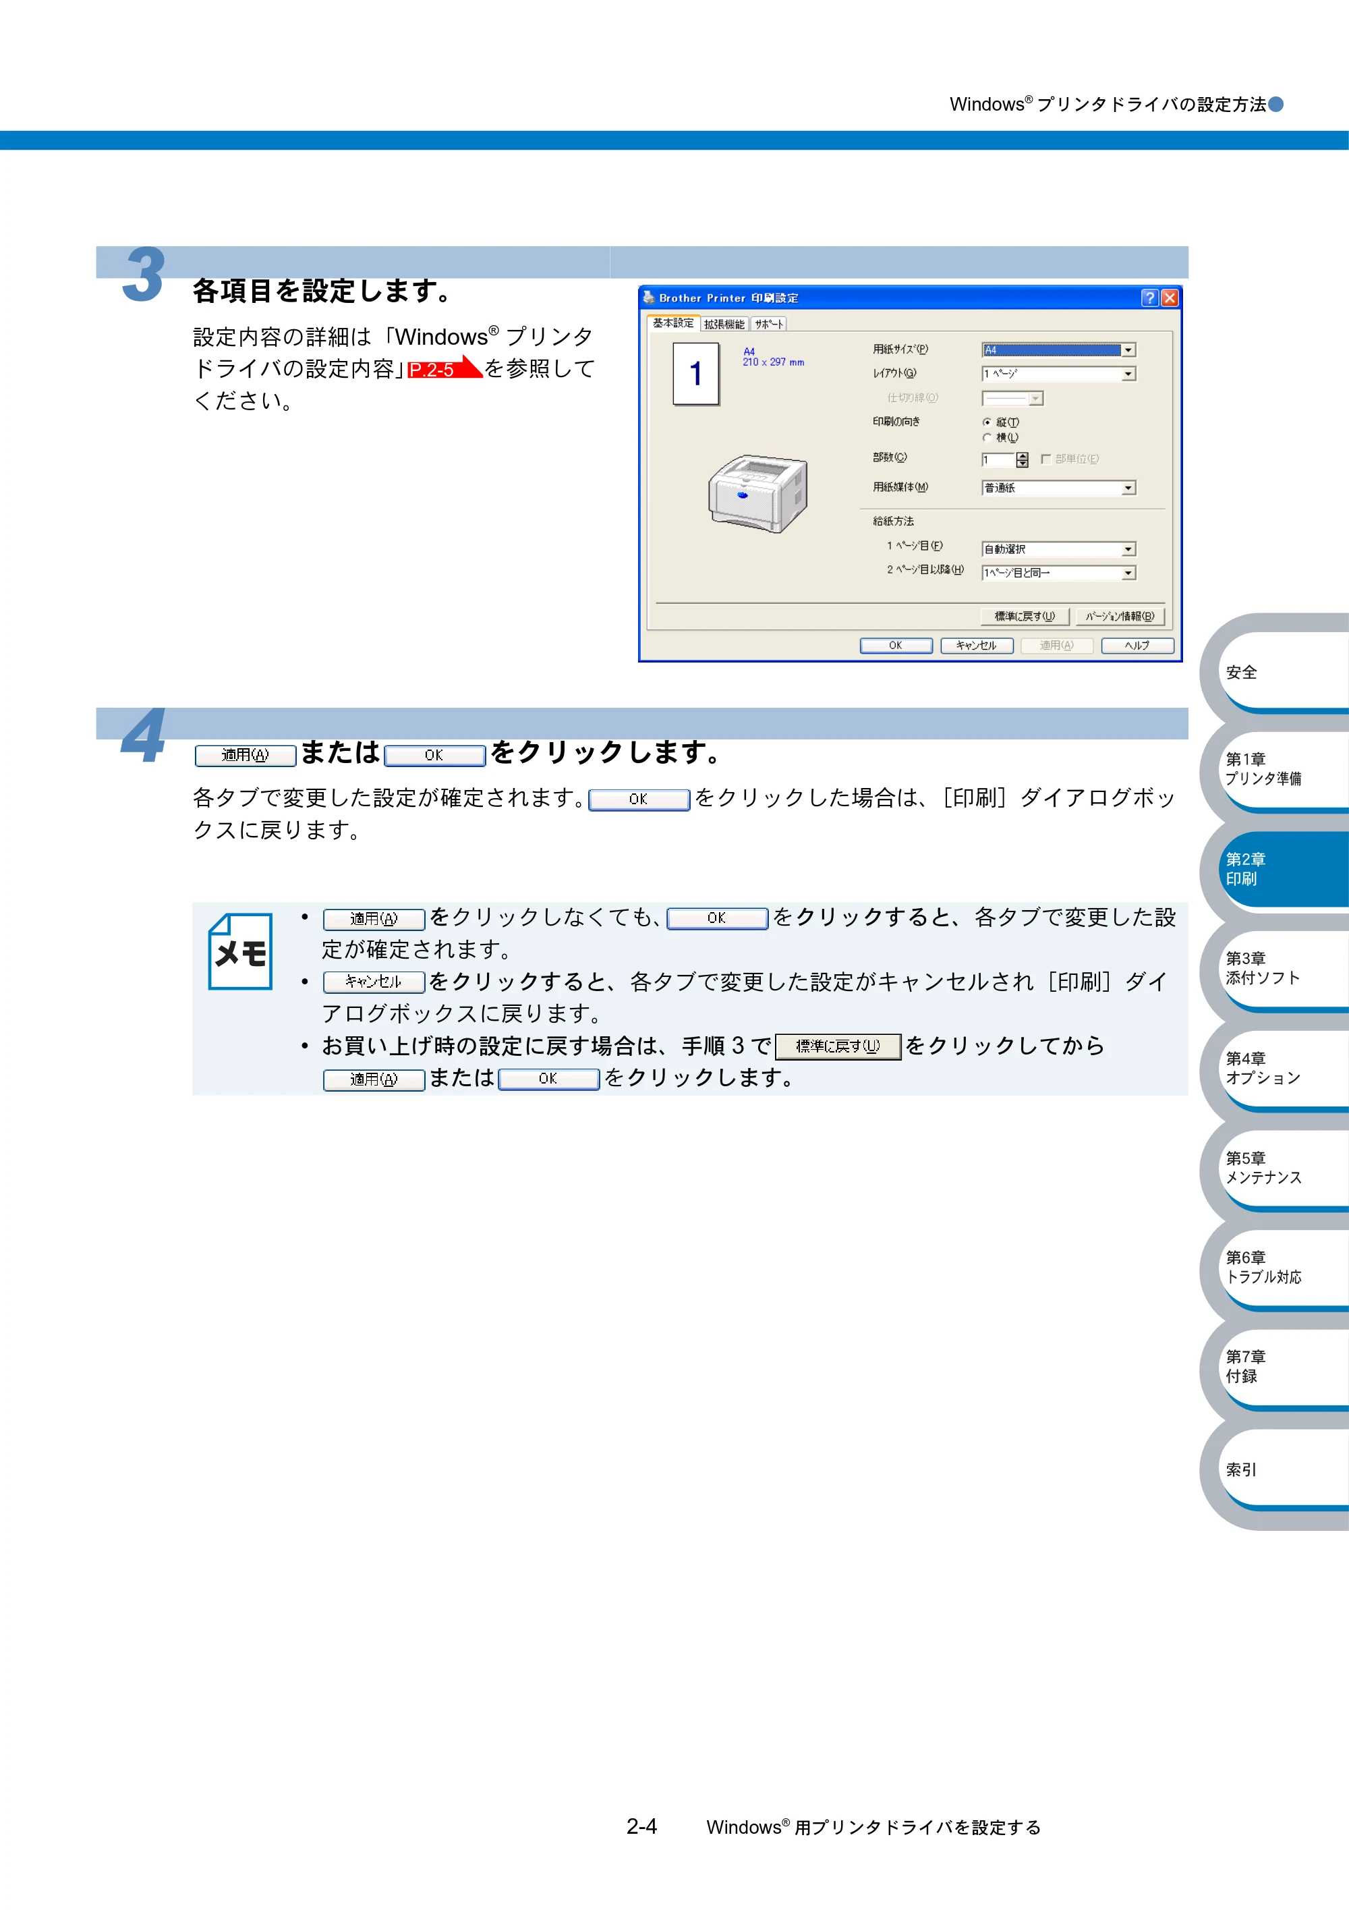The height and width of the screenshot is (1910, 1349).
Task: Open the 仕切り線 dropdown
Action: [1012, 399]
